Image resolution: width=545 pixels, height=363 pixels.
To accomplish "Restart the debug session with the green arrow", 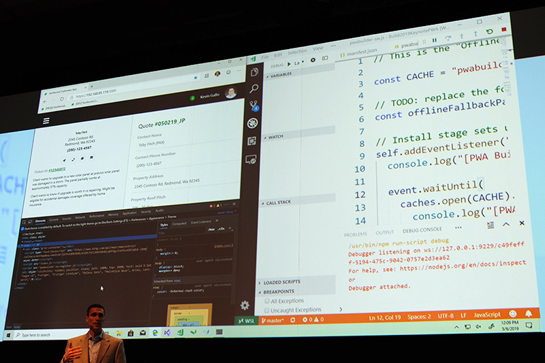I will tap(489, 31).
